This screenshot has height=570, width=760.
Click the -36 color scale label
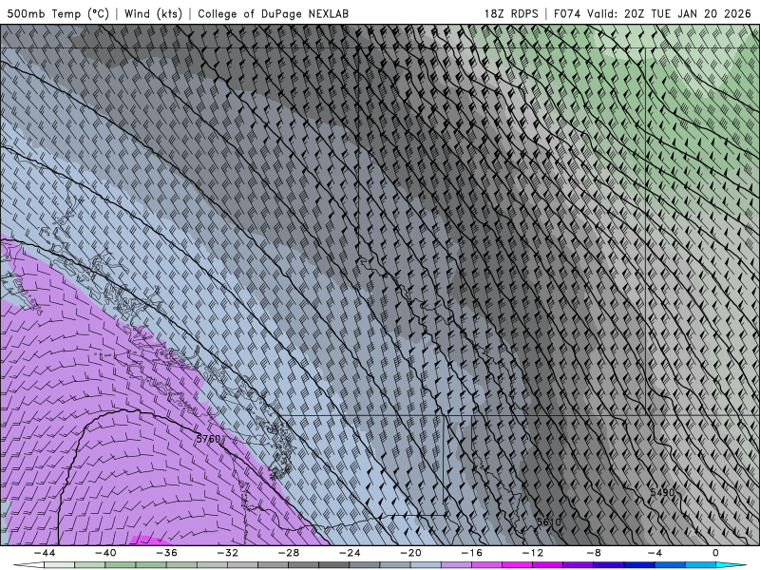[x=166, y=553]
